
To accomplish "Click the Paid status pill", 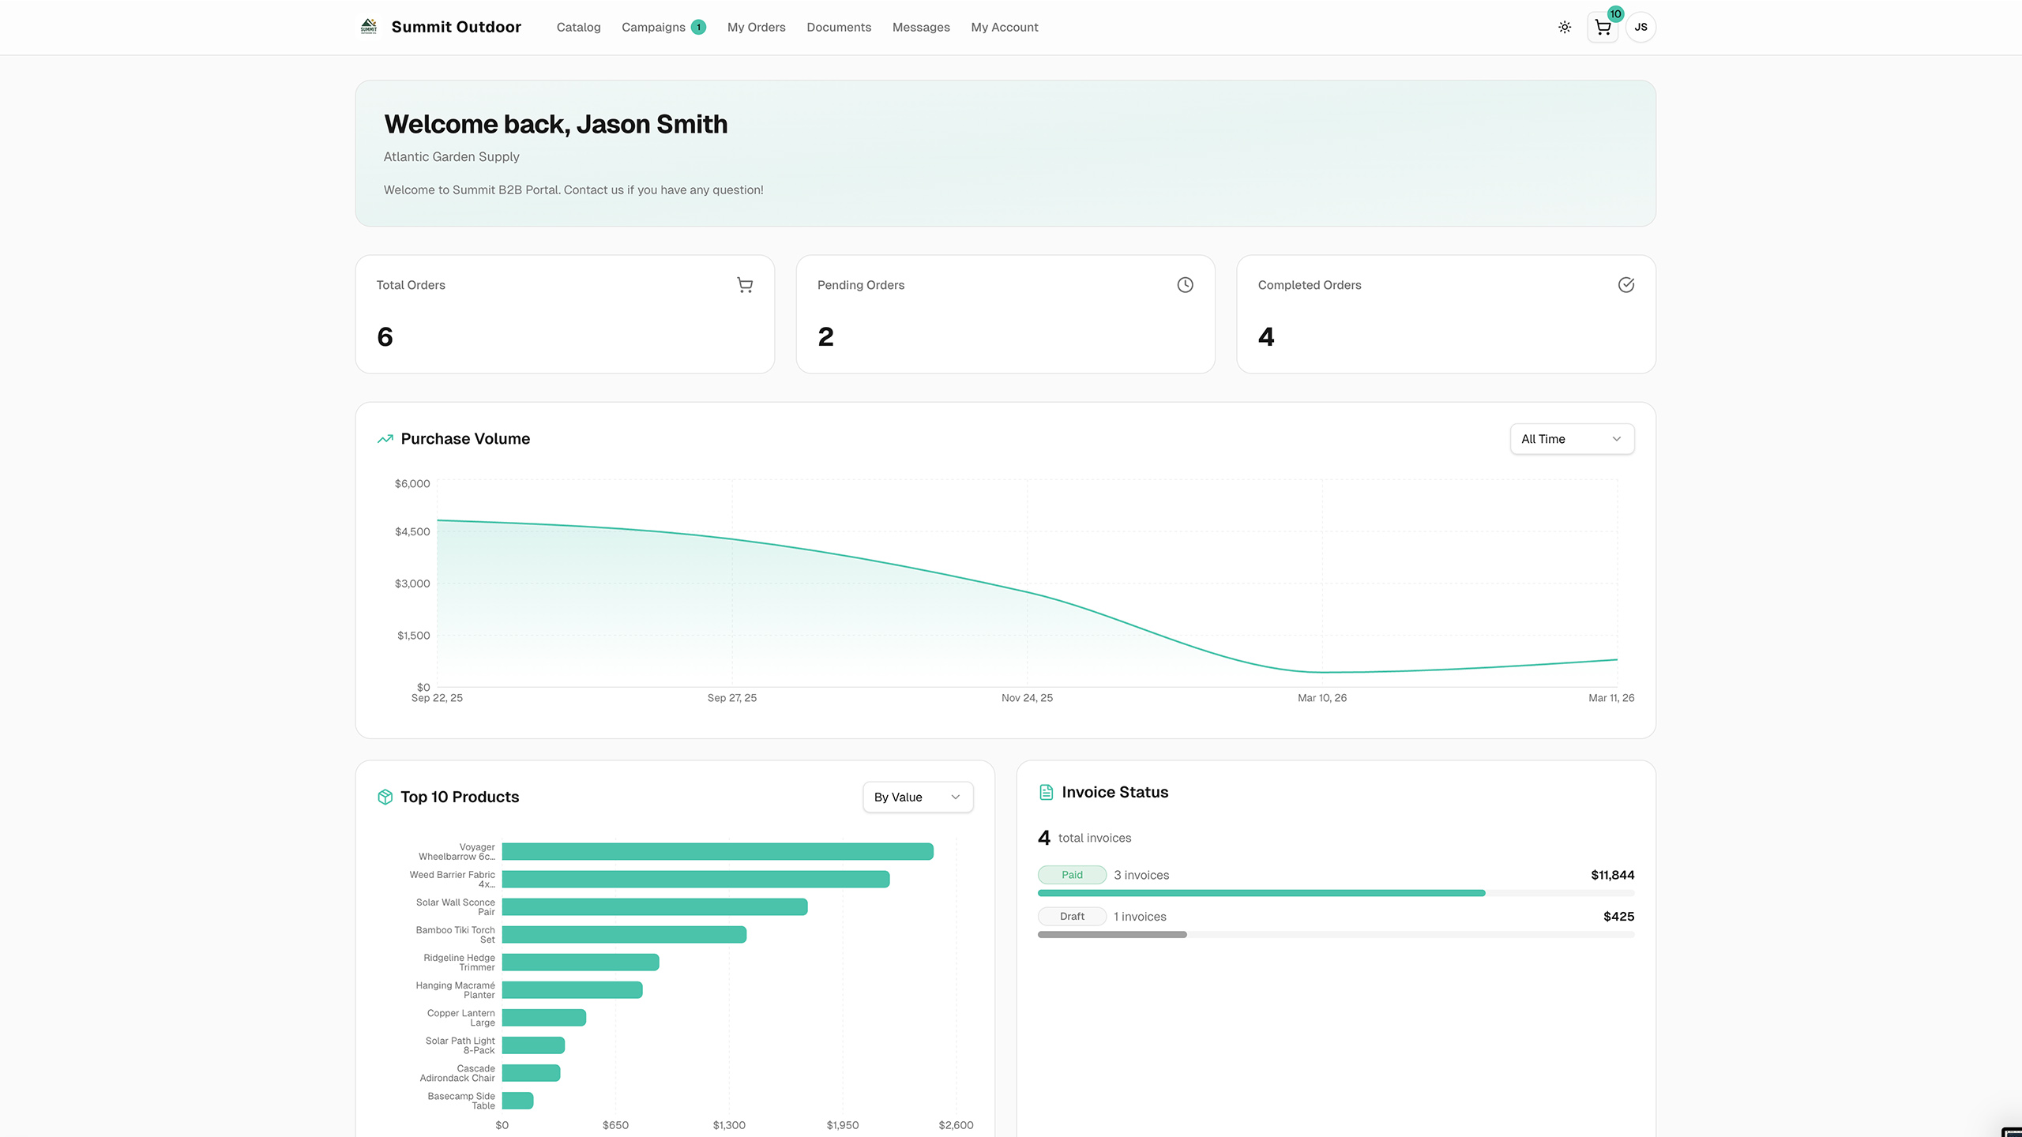I will click(x=1072, y=874).
